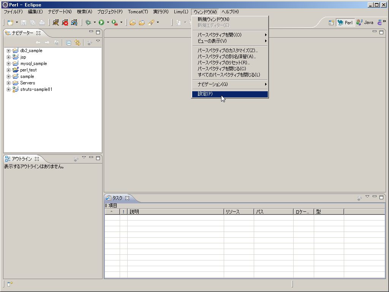Click the Open Perspective icon beside Perl
The height and width of the screenshot is (292, 389).
tap(331, 22)
